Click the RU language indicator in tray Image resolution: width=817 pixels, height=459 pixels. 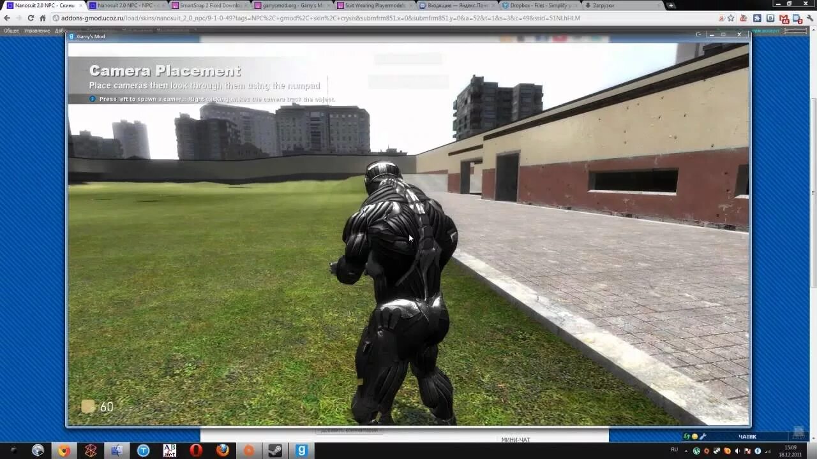coord(675,449)
